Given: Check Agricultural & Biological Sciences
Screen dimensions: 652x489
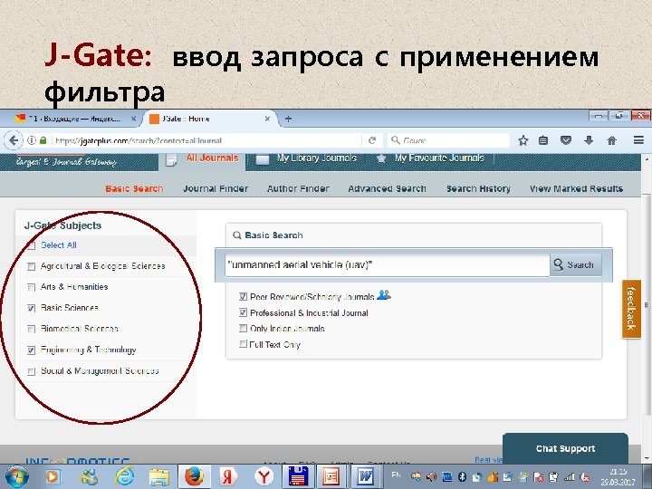Looking at the screenshot, I should click(31, 266).
